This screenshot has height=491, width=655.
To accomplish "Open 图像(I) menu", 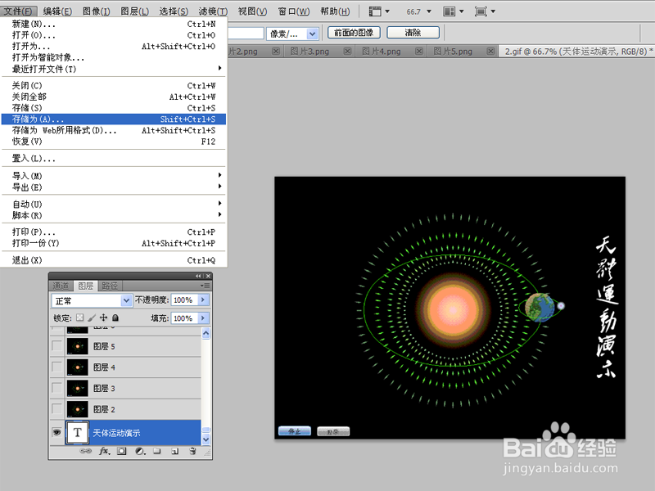I will coord(97,11).
